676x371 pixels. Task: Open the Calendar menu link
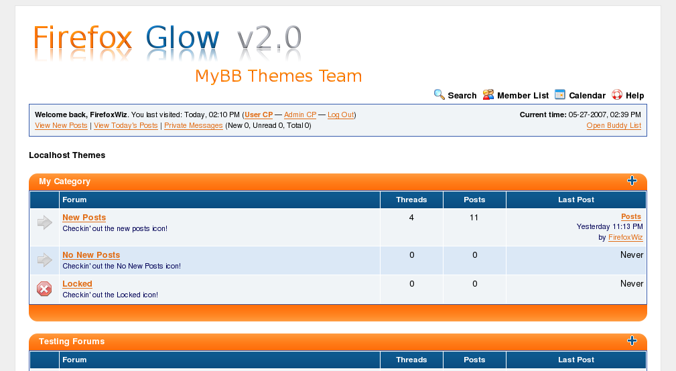(x=587, y=96)
